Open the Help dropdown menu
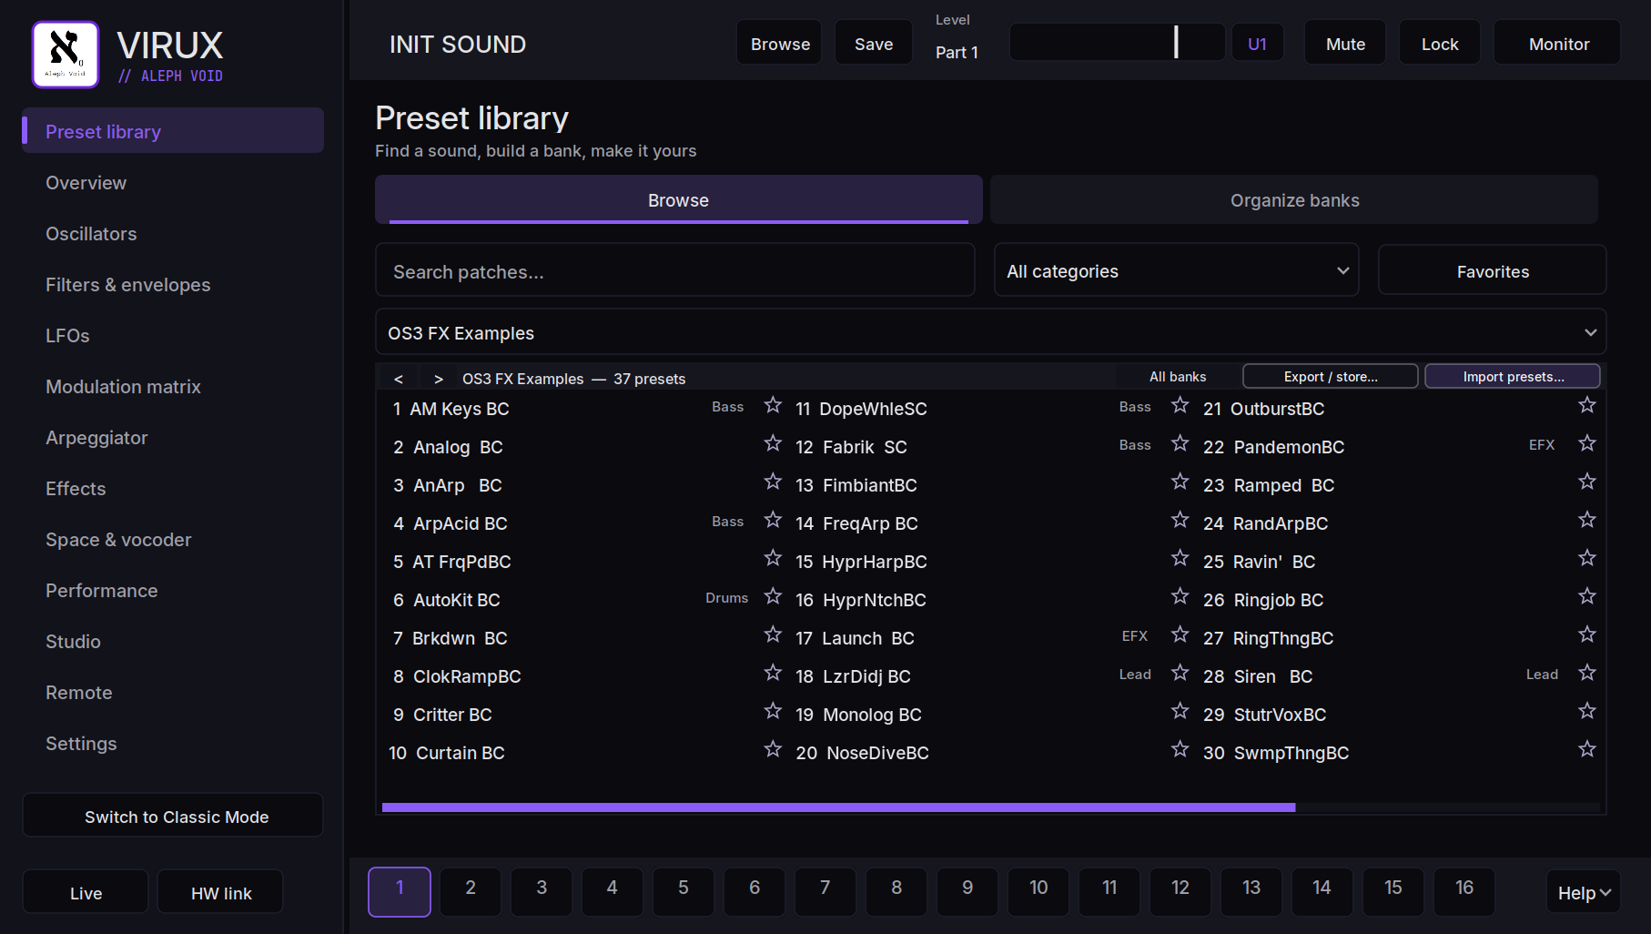The width and height of the screenshot is (1651, 934). 1584,892
